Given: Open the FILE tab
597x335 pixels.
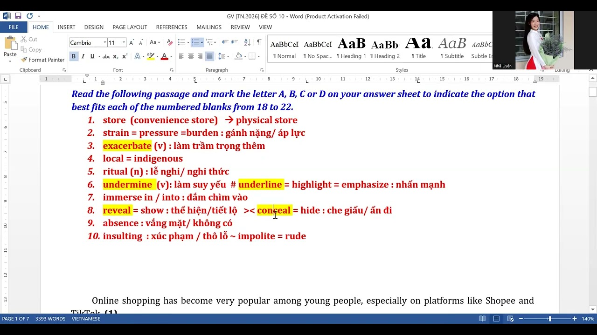Looking at the screenshot, I should (x=14, y=27).
